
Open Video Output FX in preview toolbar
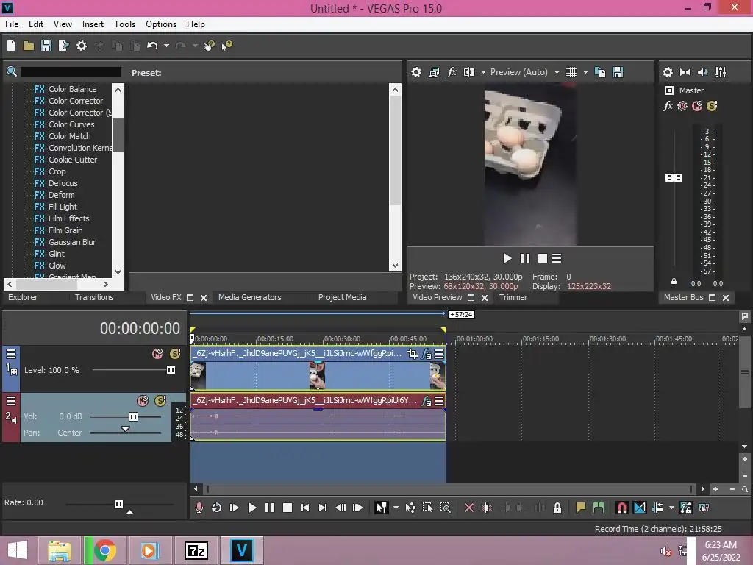point(452,72)
